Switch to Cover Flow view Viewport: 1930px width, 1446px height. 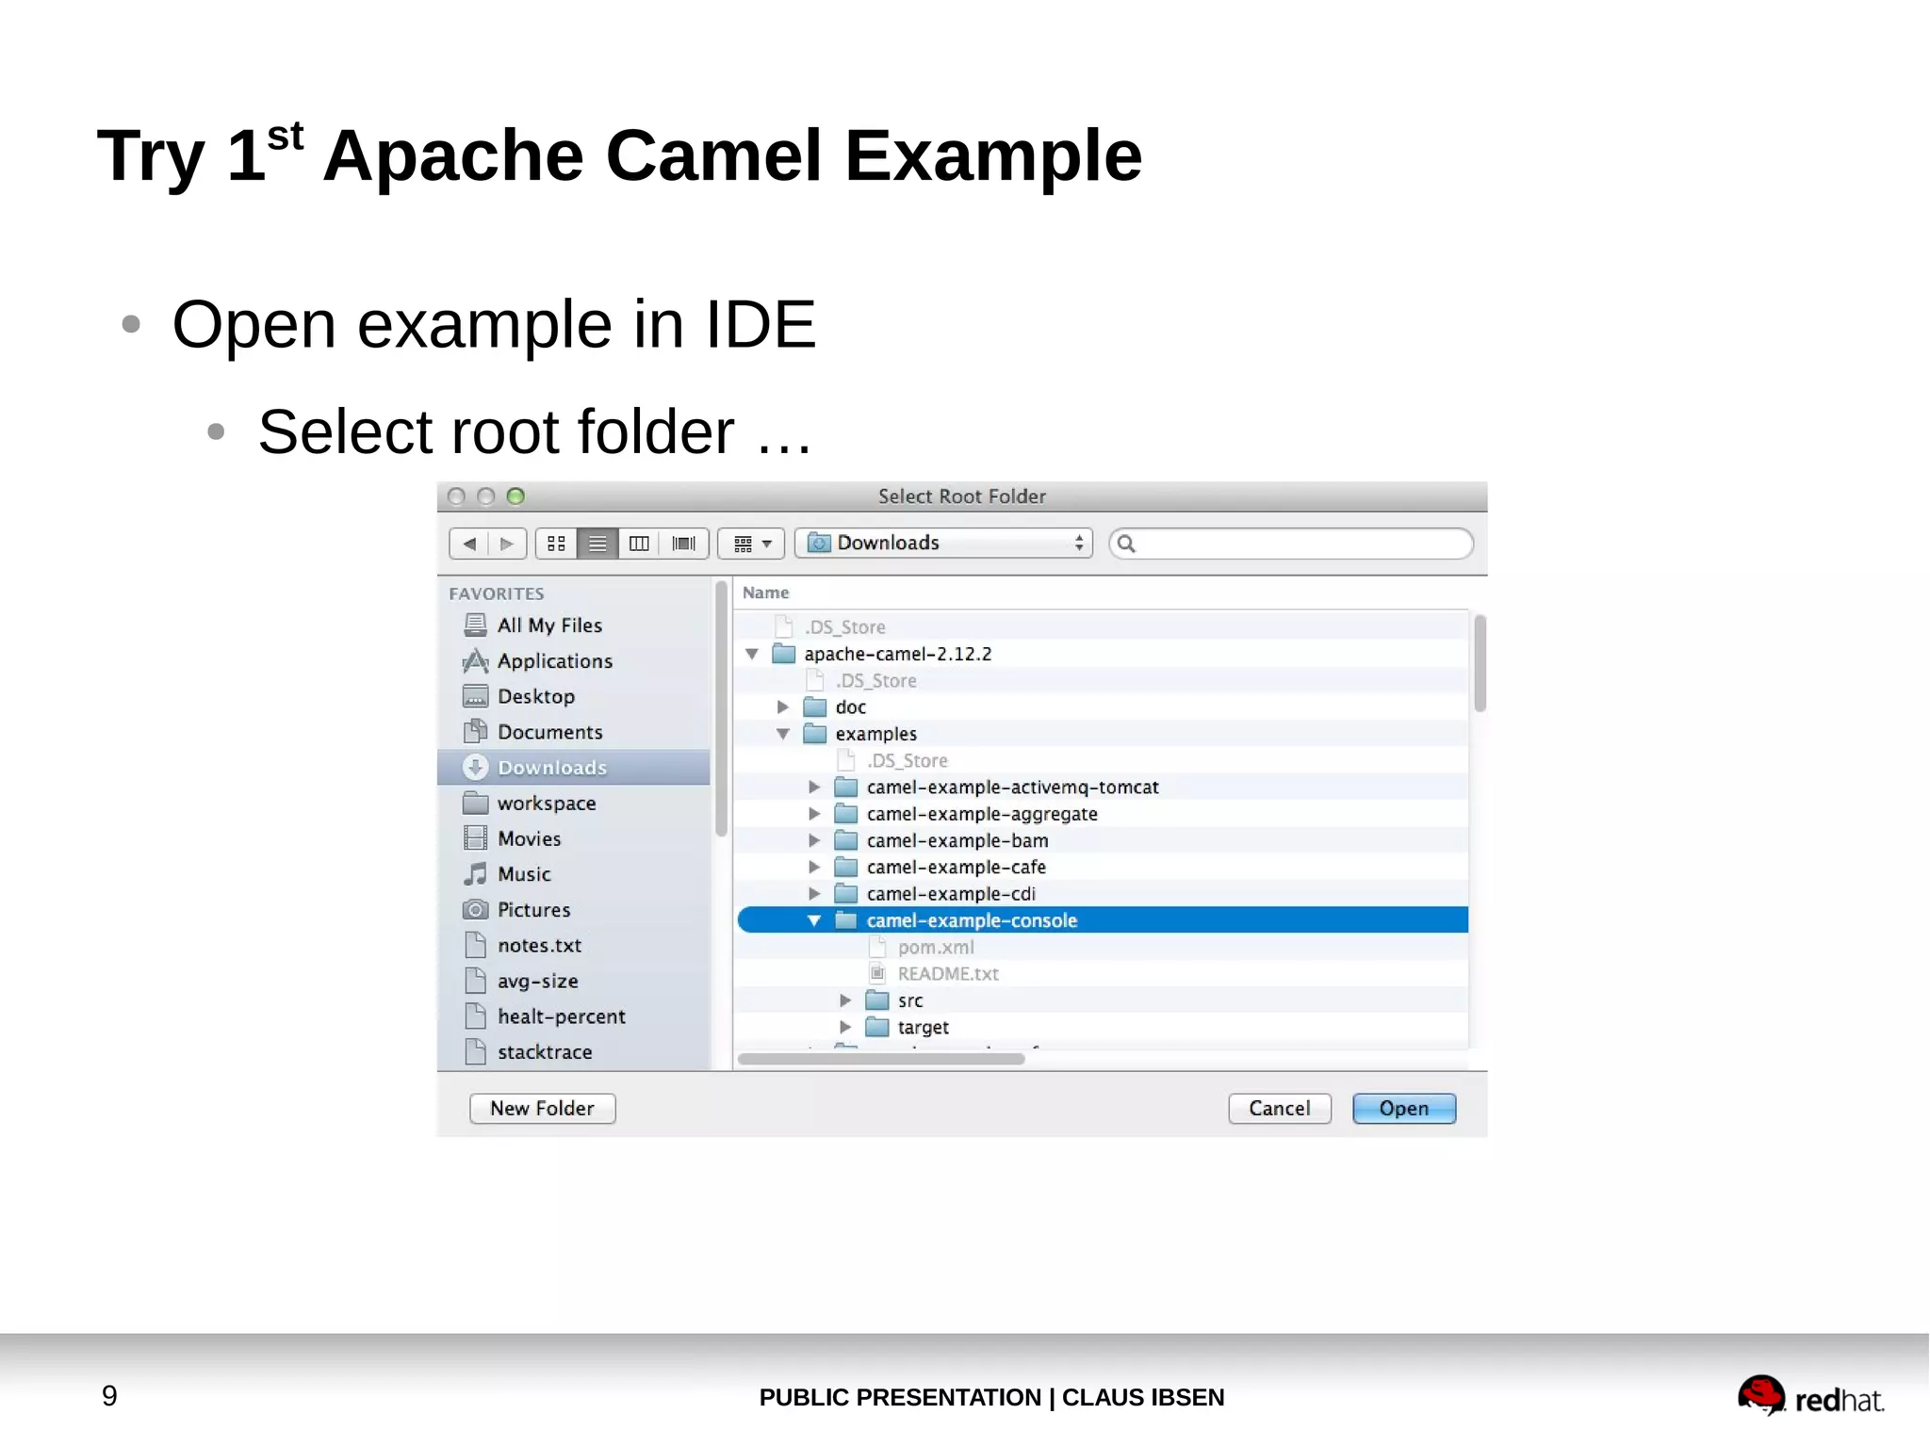coord(684,544)
